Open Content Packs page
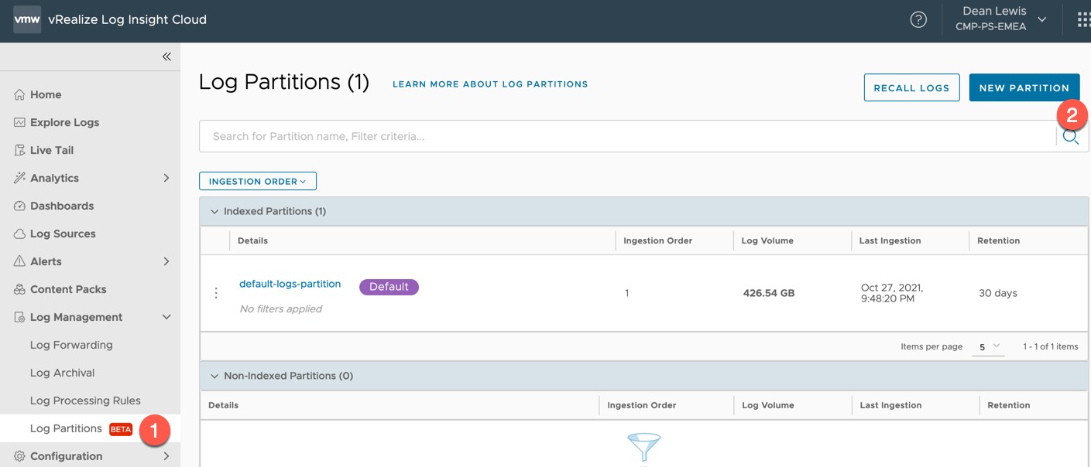The height and width of the screenshot is (467, 1091). (68, 289)
